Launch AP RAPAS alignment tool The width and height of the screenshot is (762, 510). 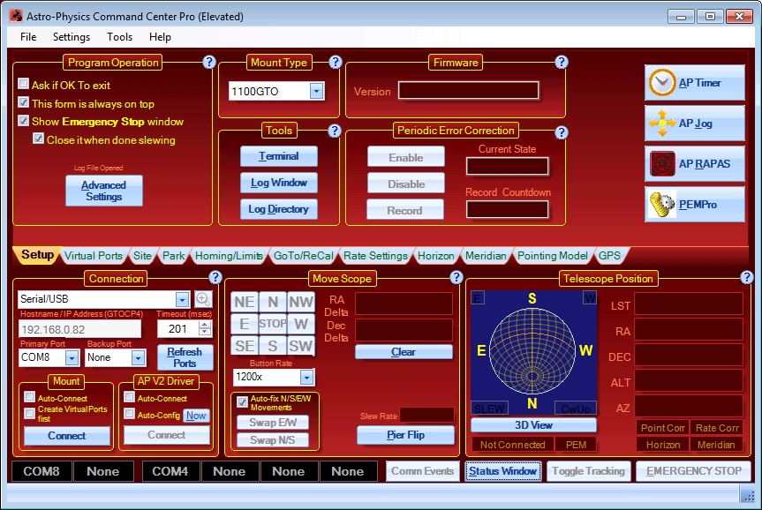point(694,164)
